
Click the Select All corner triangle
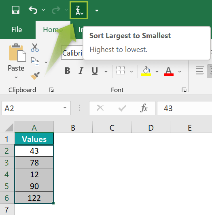[x=9, y=127]
